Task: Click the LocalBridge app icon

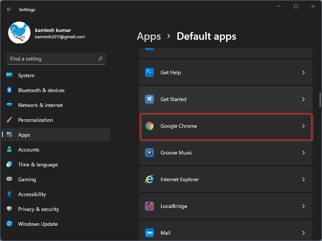Action: pyautogui.click(x=149, y=206)
